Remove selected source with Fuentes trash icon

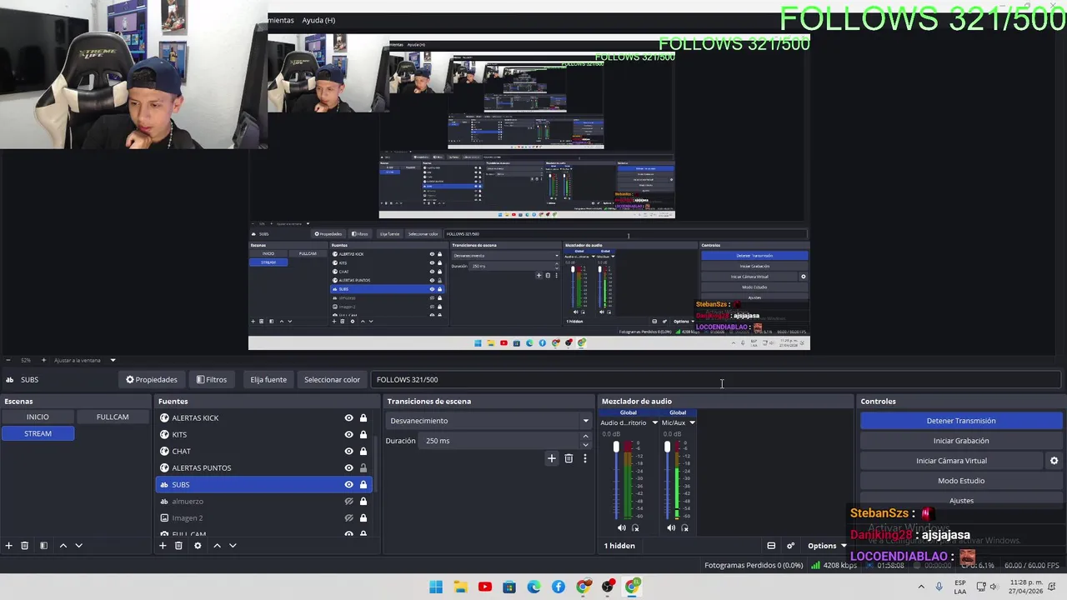(x=178, y=546)
